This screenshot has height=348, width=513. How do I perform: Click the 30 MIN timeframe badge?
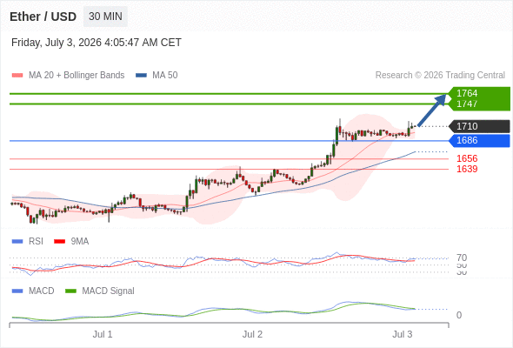point(105,17)
